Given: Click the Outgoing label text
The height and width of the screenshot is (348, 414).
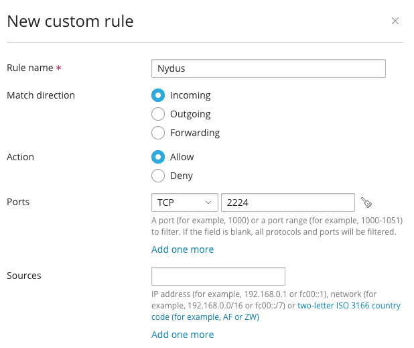Looking at the screenshot, I should coord(190,114).
